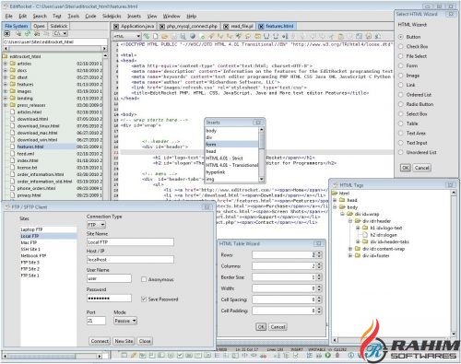Collapse the div id=header node
461x364 pixels.
350,221
